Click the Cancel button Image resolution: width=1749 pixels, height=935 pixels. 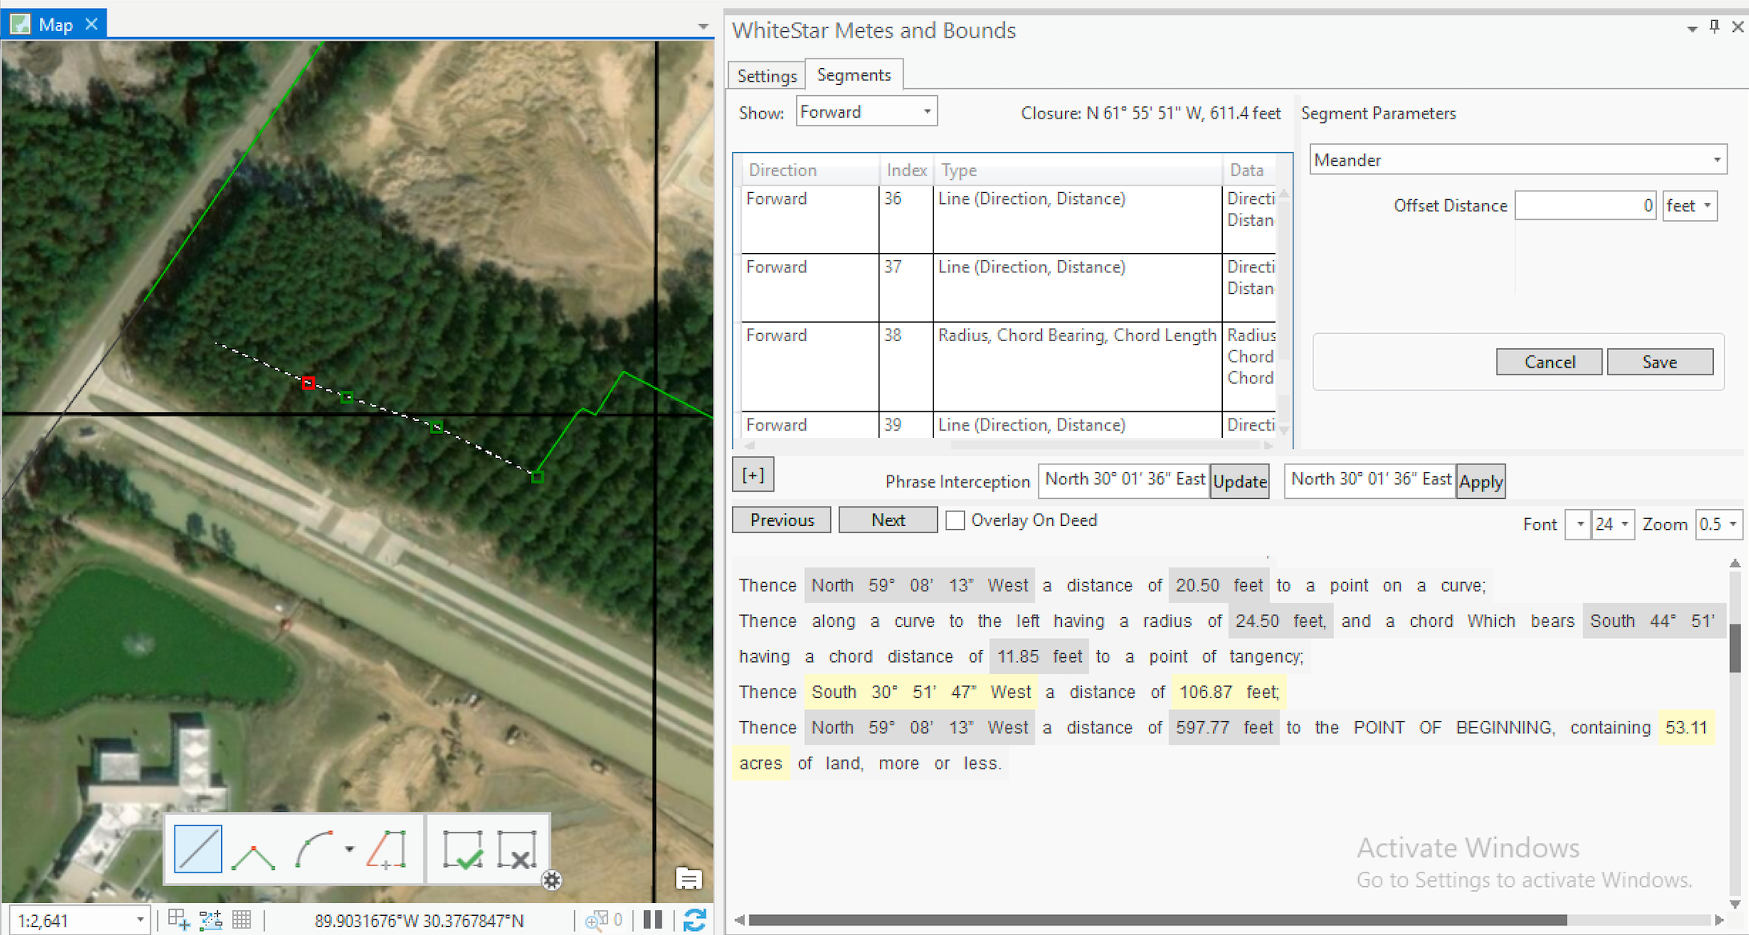tap(1549, 362)
